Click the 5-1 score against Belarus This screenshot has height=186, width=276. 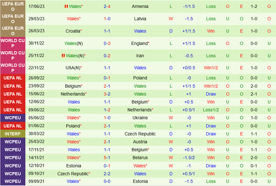[107, 158]
